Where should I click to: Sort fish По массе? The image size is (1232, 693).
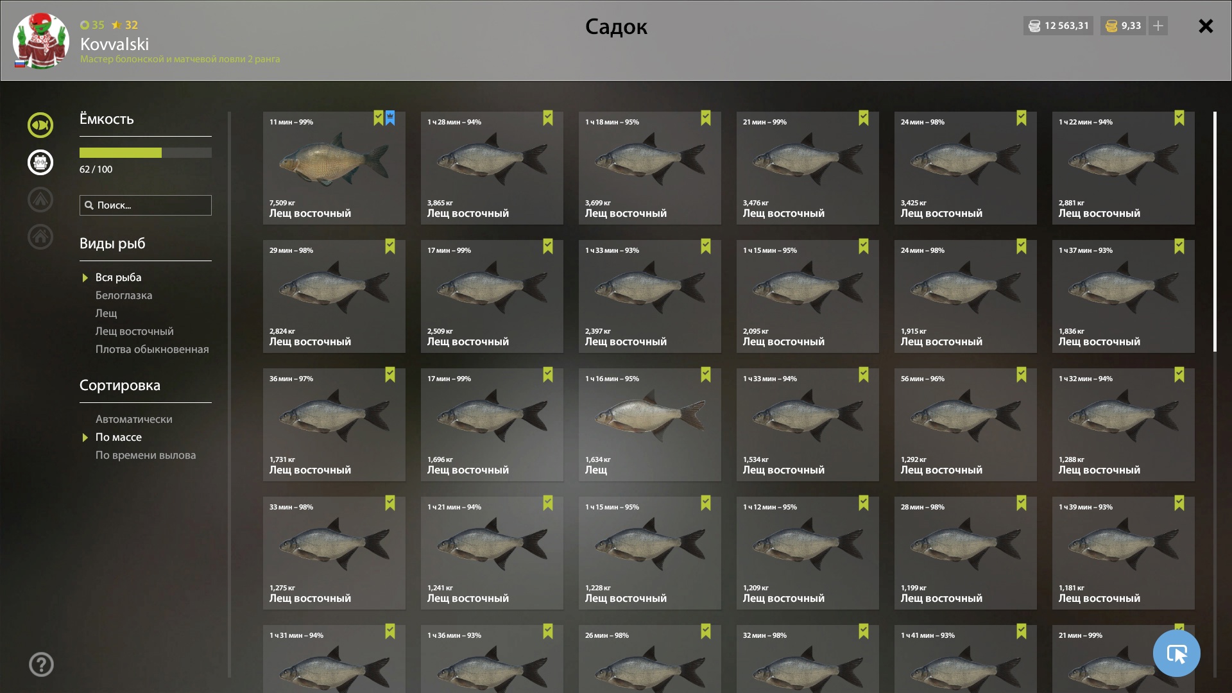119,437
